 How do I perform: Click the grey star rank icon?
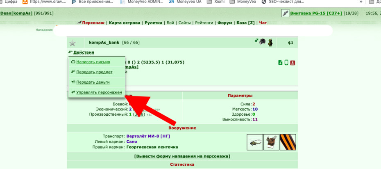(x=73, y=43)
